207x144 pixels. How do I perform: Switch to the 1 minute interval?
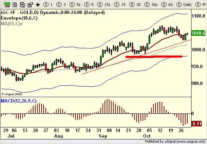click(48, 5)
